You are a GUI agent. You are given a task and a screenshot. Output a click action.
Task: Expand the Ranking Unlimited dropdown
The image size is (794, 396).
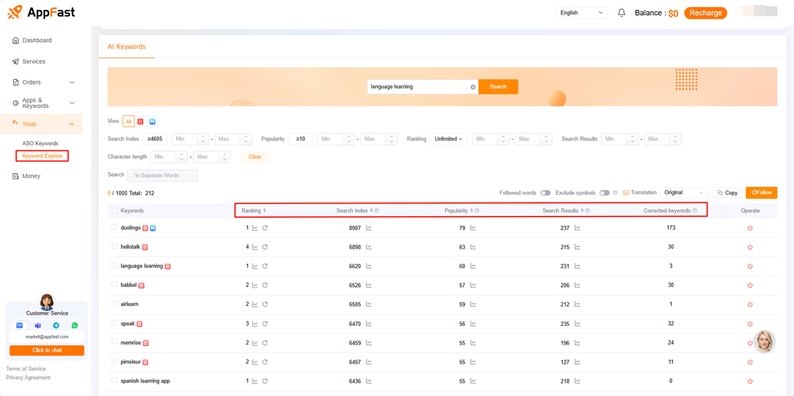click(449, 139)
